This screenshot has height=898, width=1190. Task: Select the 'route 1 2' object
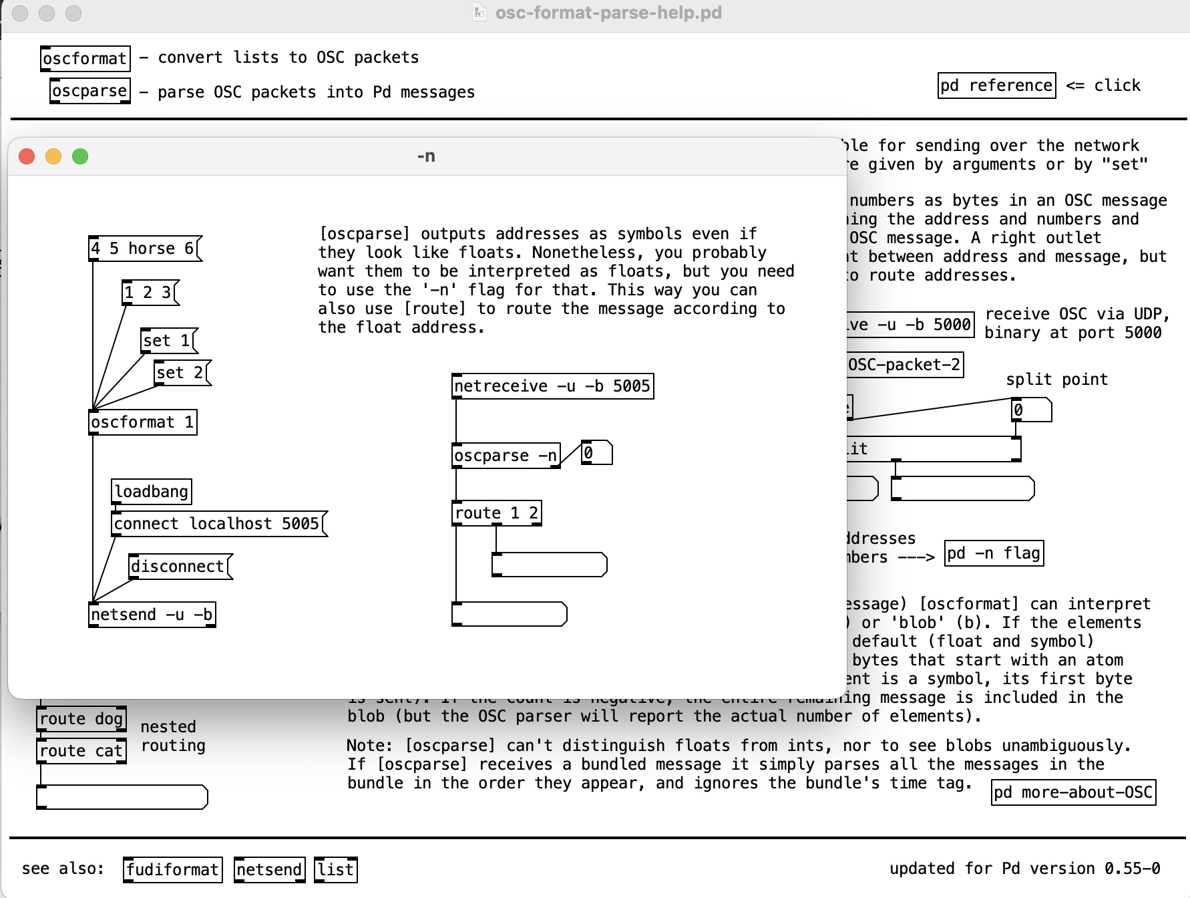tap(497, 513)
